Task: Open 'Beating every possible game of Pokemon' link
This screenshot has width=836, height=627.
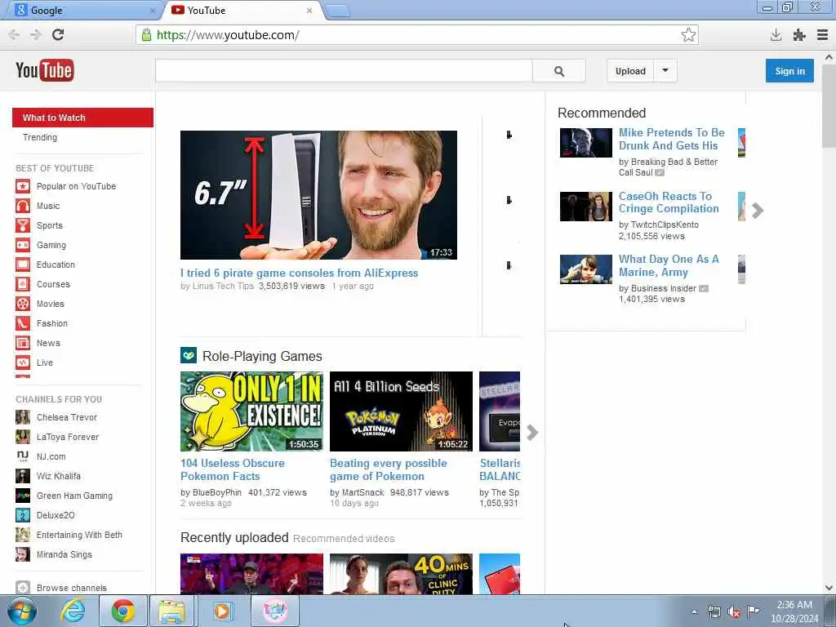Action: 388,469
